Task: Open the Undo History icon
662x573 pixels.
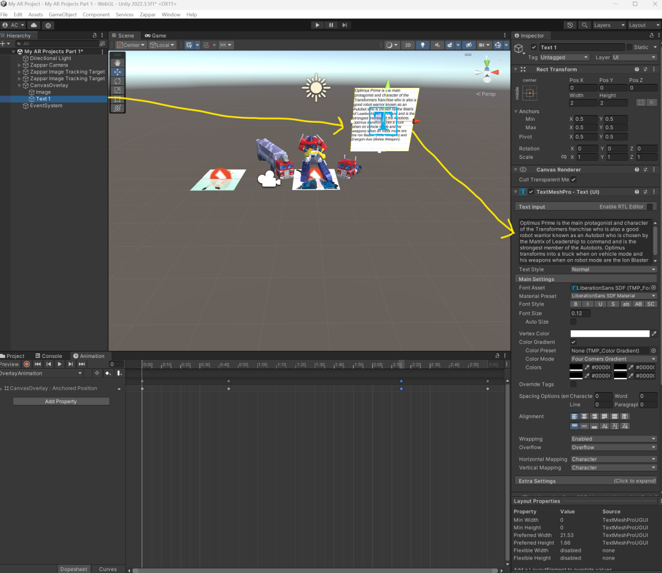Action: click(x=570, y=25)
